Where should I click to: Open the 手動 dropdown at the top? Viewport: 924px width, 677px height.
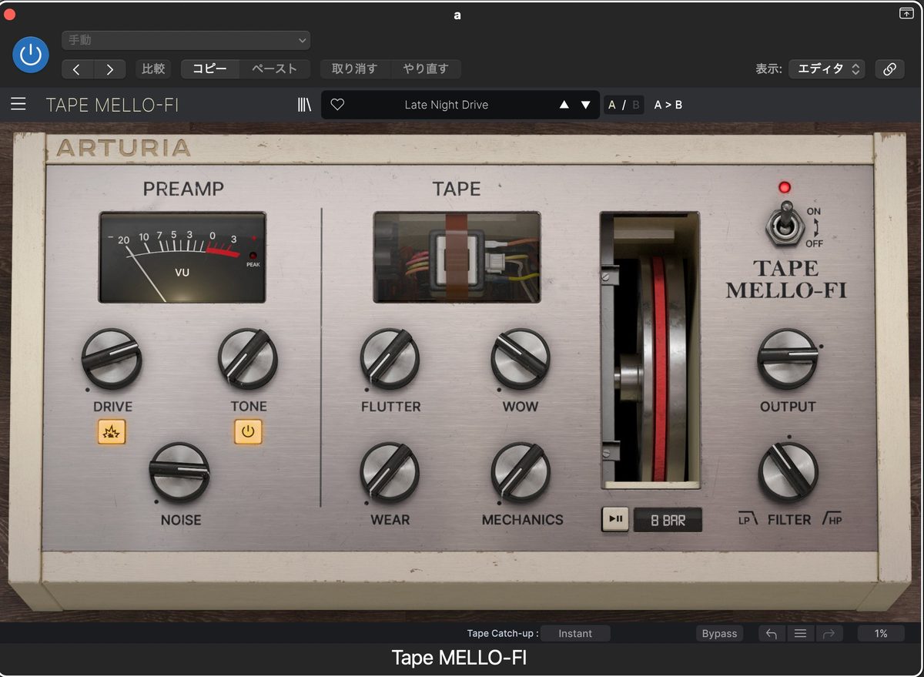click(x=185, y=40)
